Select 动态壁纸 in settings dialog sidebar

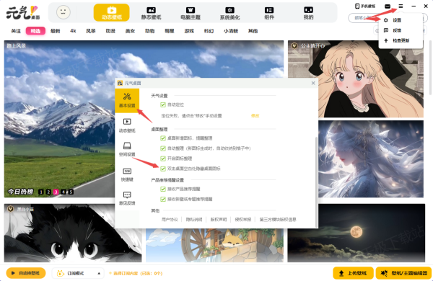pyautogui.click(x=127, y=125)
